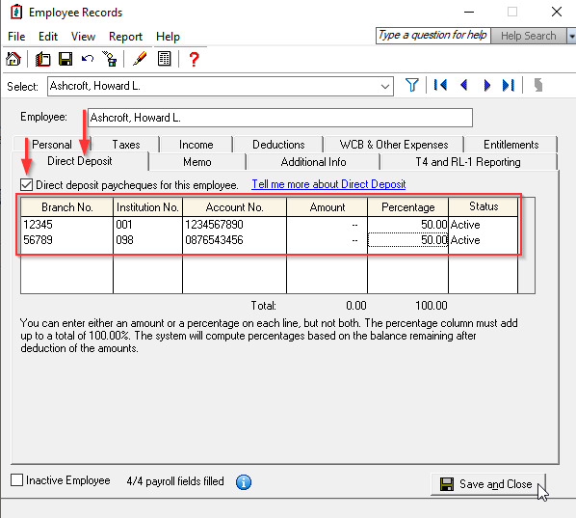Go to first record arrow
The width and height of the screenshot is (576, 518).
pos(440,85)
